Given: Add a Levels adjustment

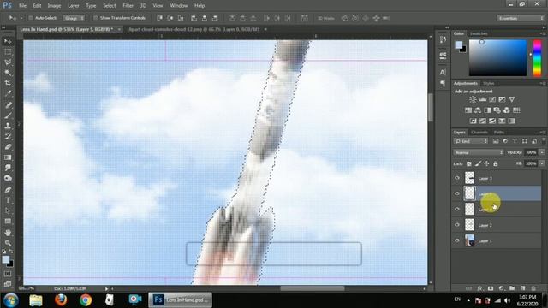Looking at the screenshot, I should click(483, 99).
